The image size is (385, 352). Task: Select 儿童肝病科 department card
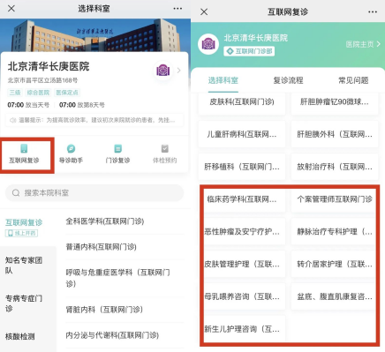[242, 134]
